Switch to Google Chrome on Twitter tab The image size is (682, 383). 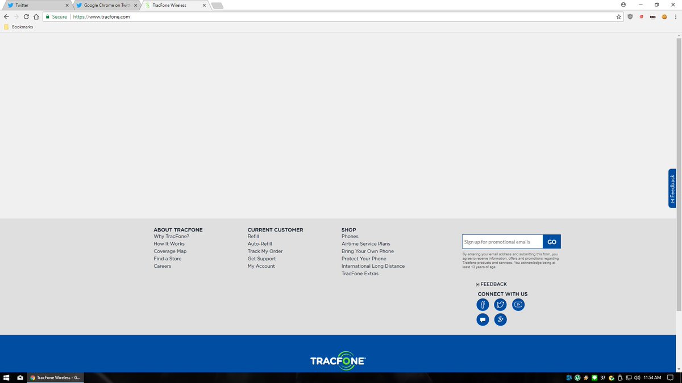point(106,5)
